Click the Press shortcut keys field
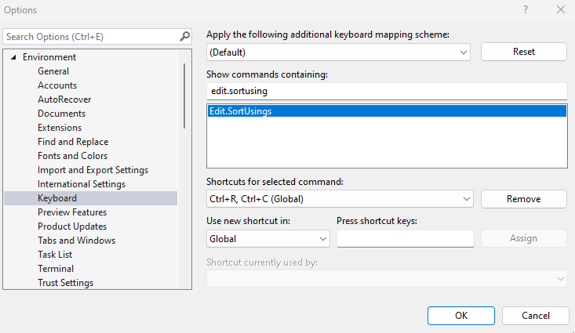The width and height of the screenshot is (575, 333). coord(405,238)
